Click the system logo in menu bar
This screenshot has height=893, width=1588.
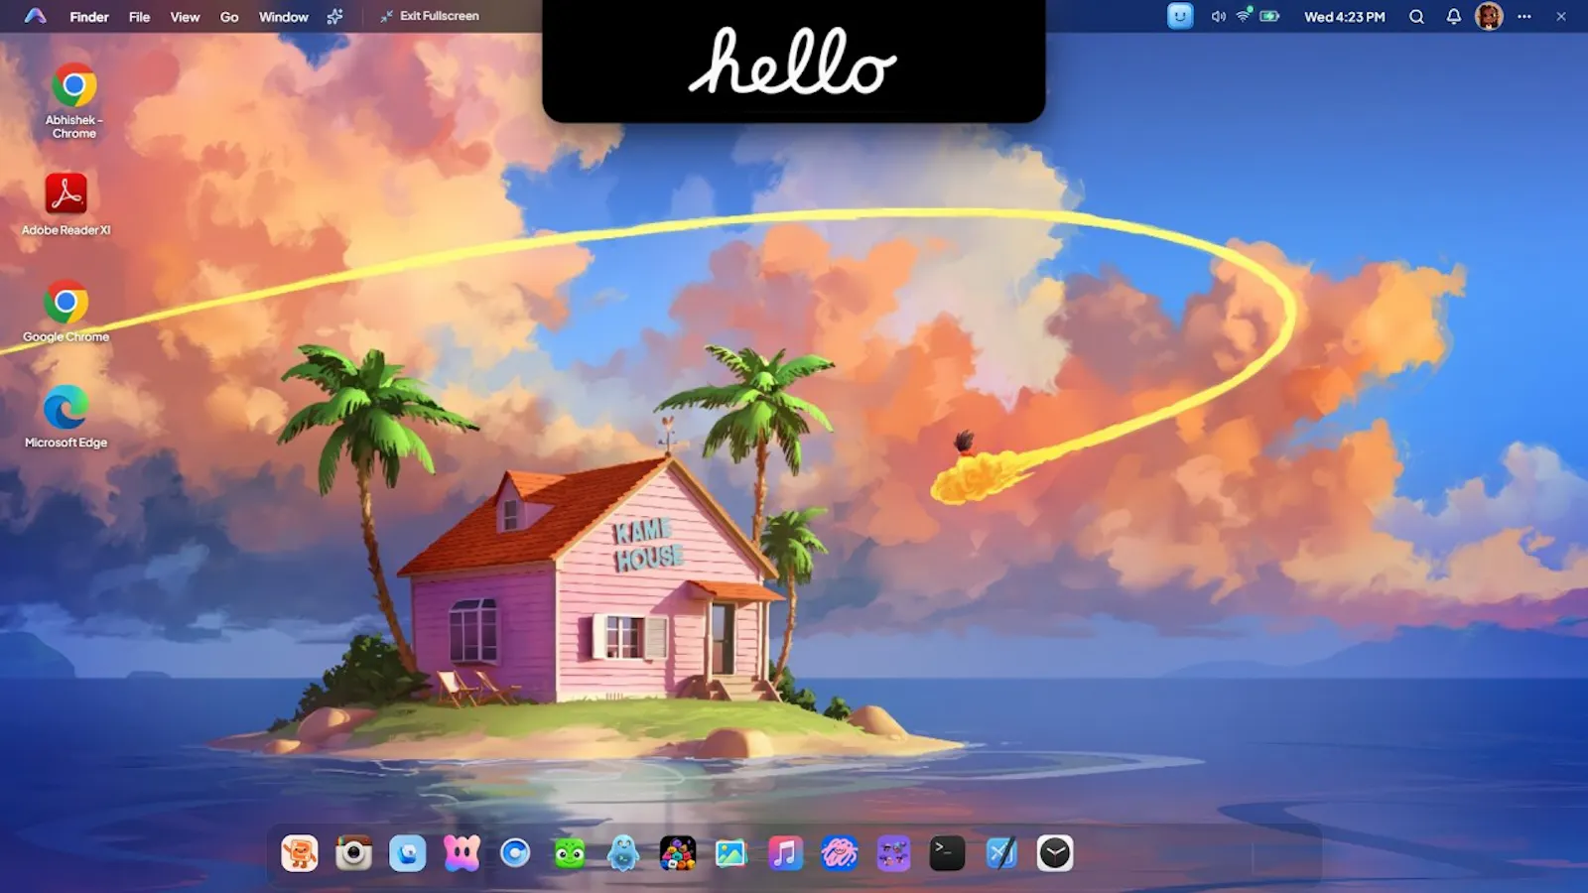click(x=36, y=16)
